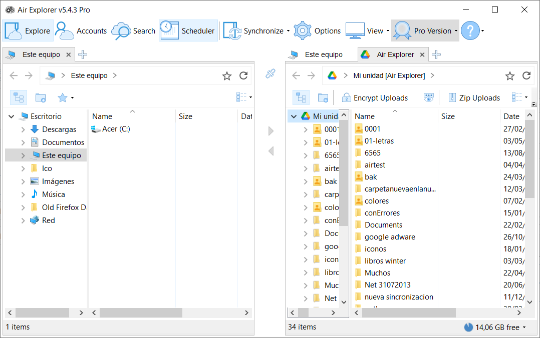Click Mi unidad [Air Explorer] breadcrumb
The height and width of the screenshot is (338, 540).
click(x=389, y=75)
